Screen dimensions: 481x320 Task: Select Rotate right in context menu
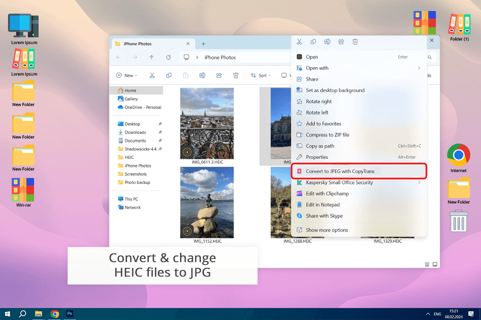359,101
